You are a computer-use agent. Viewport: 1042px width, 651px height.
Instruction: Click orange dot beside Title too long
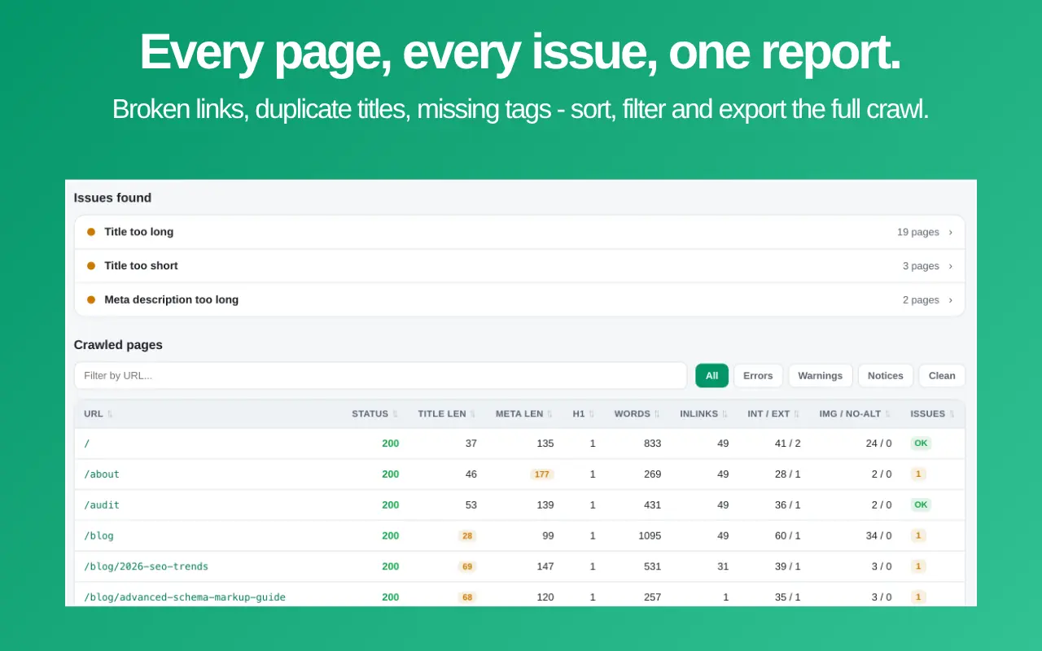(x=91, y=232)
